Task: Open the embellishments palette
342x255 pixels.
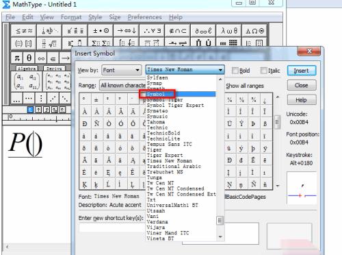Action: point(75,31)
